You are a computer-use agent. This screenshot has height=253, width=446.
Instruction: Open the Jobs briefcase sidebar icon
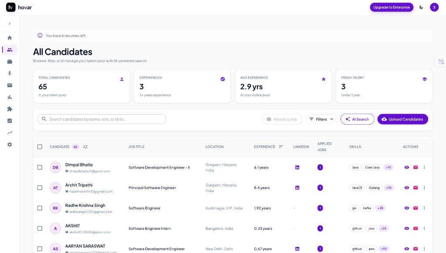tap(10, 61)
